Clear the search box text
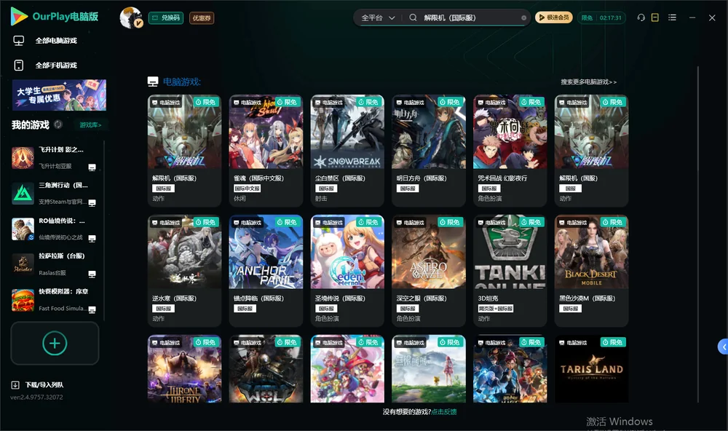The width and height of the screenshot is (728, 431). [x=523, y=17]
